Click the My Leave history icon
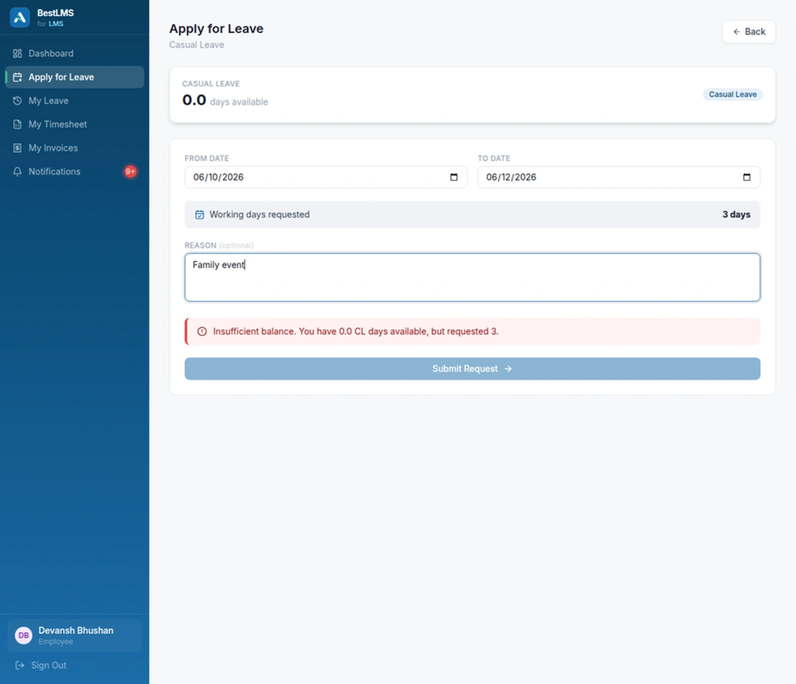This screenshot has width=796, height=684. pos(18,101)
